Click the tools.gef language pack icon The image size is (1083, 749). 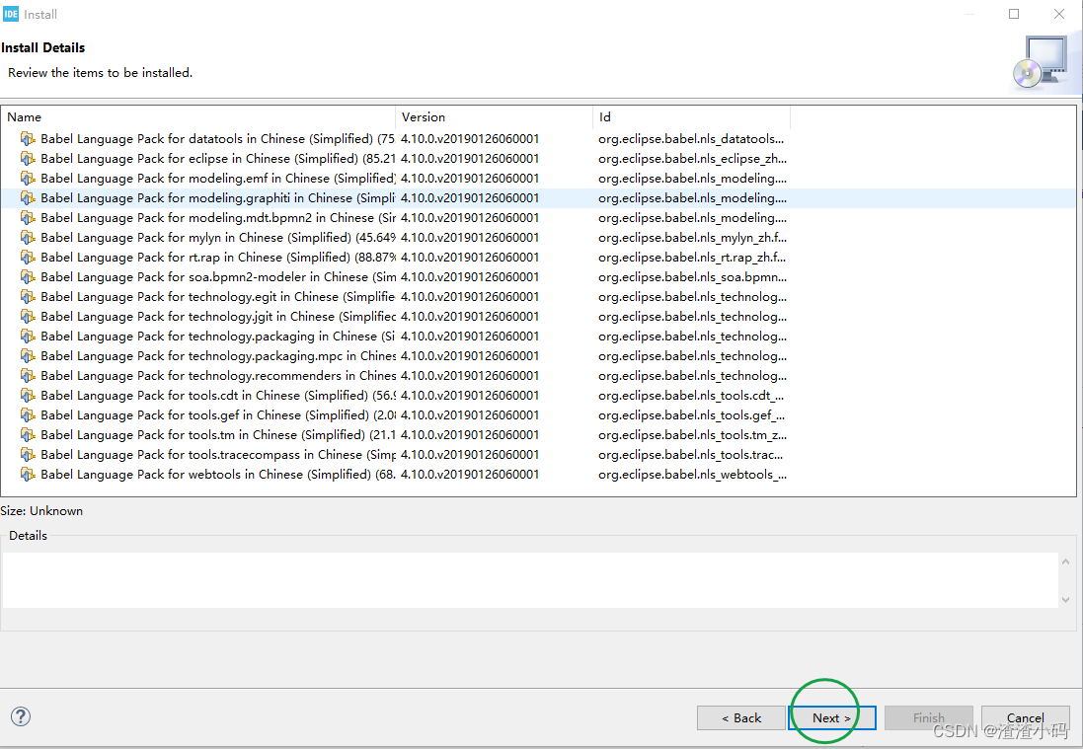pyautogui.click(x=28, y=414)
